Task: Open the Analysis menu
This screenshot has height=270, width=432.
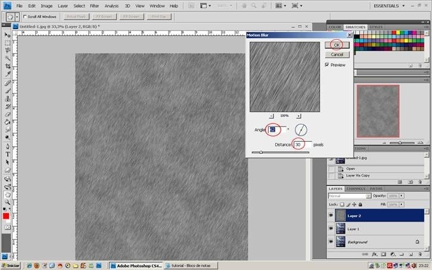Action: click(x=111, y=6)
